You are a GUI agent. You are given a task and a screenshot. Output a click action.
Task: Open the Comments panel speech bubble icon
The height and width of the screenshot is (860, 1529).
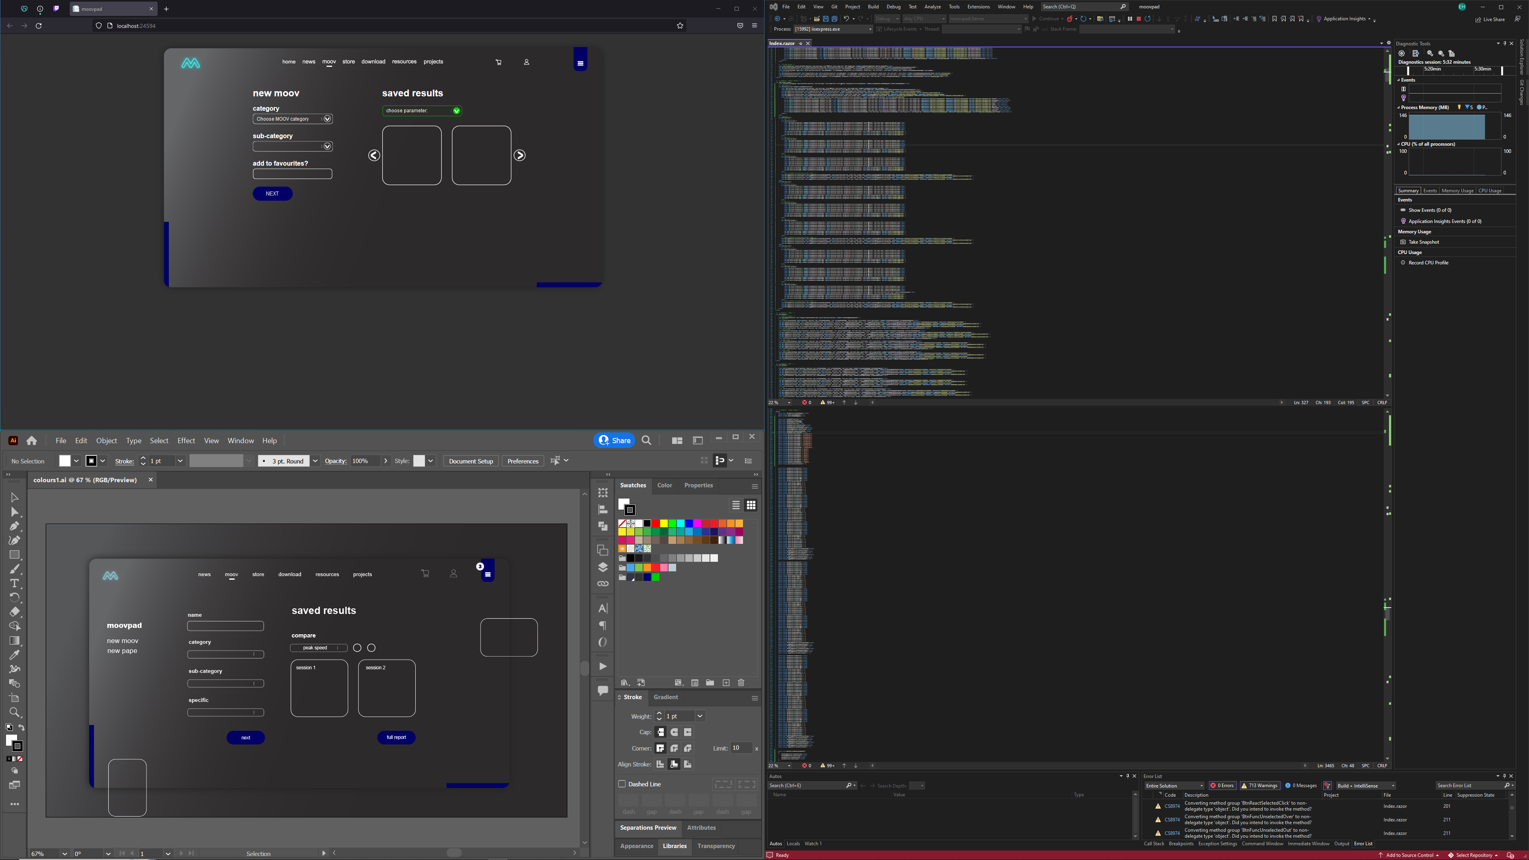pos(603,690)
